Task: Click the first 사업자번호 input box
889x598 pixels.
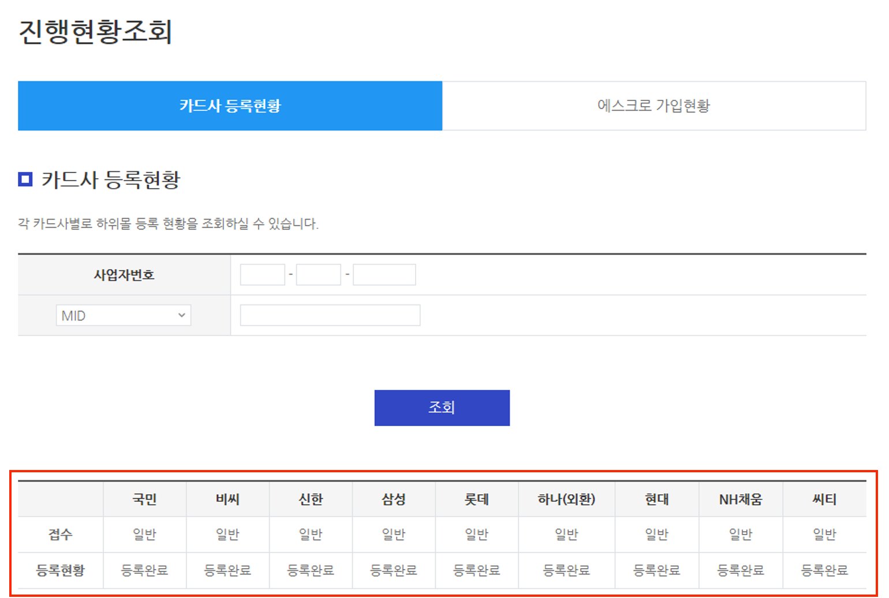Action: [262, 274]
